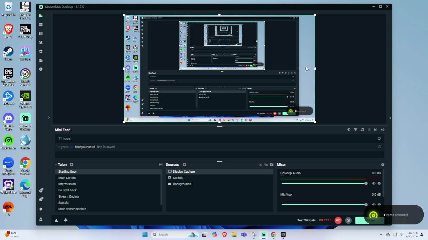Click the display capture preview in editor
428x240 pixels.
coord(219,69)
